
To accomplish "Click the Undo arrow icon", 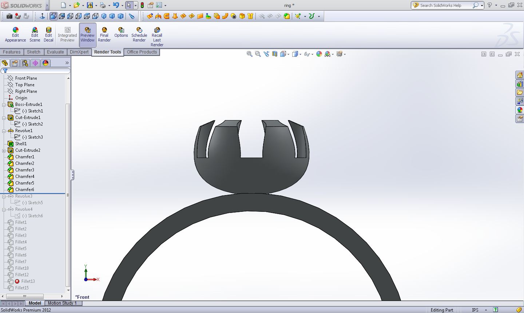I will click(x=116, y=5).
